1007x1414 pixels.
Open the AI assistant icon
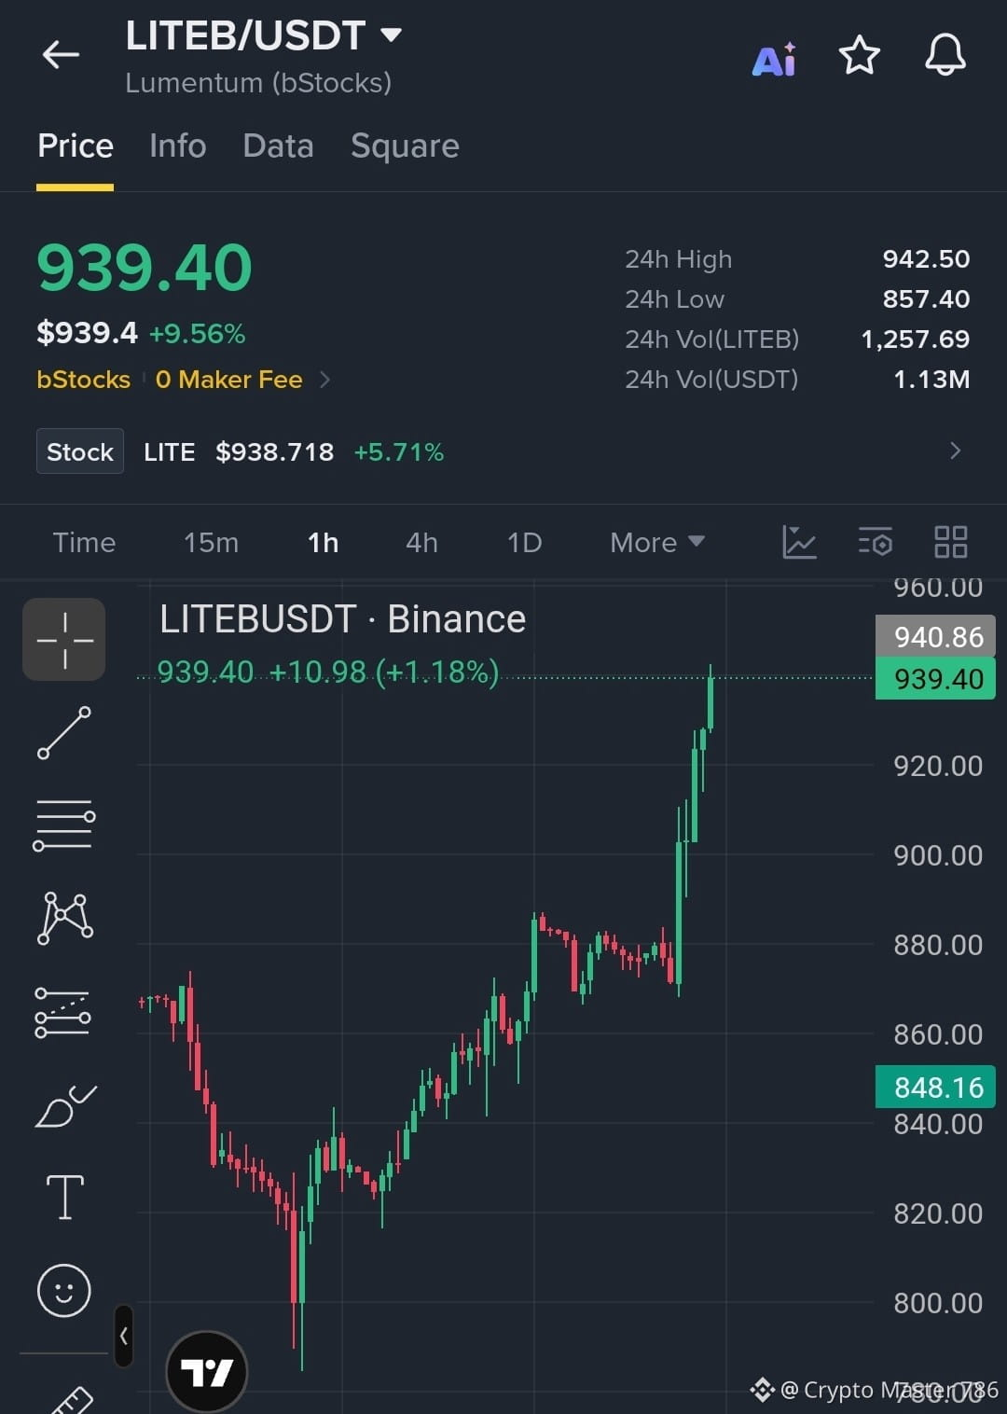(775, 60)
